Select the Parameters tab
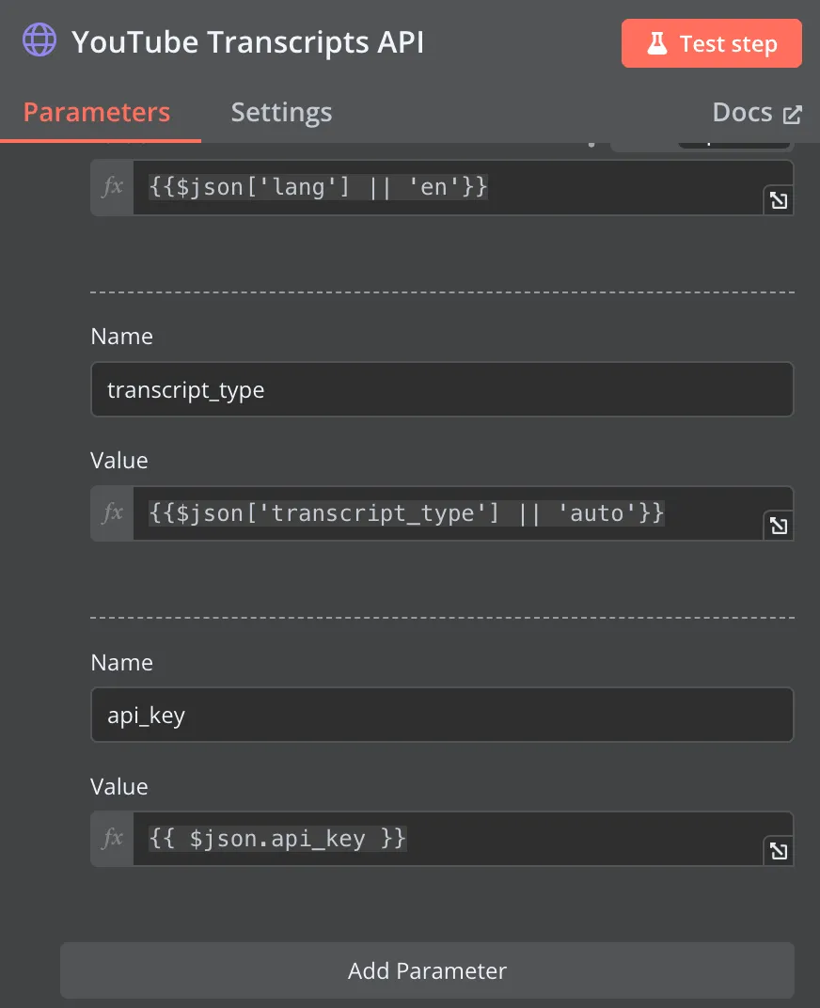Image resolution: width=820 pixels, height=1008 pixels. coord(96,112)
